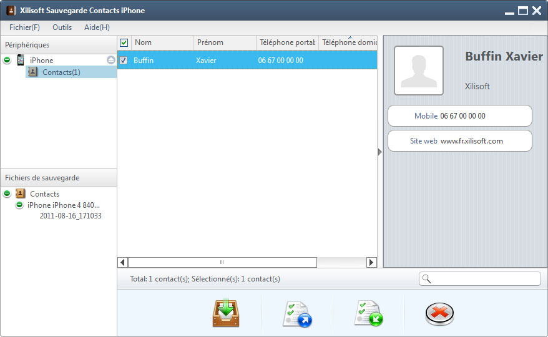
Task: Select the backup 2011-08-16_171033
Action: (x=71, y=216)
